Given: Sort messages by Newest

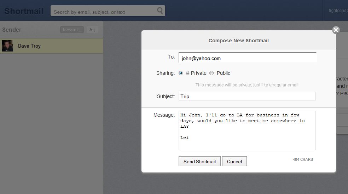Looking at the screenshot, I should point(72,30).
